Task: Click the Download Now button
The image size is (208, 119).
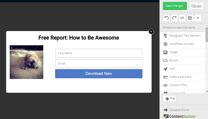Action: pyautogui.click(x=99, y=74)
